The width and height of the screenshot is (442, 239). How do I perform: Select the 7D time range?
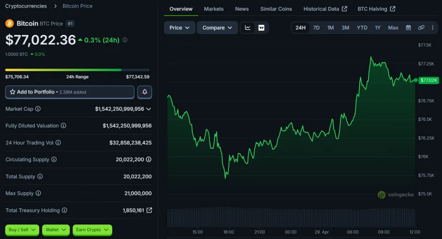coord(316,27)
